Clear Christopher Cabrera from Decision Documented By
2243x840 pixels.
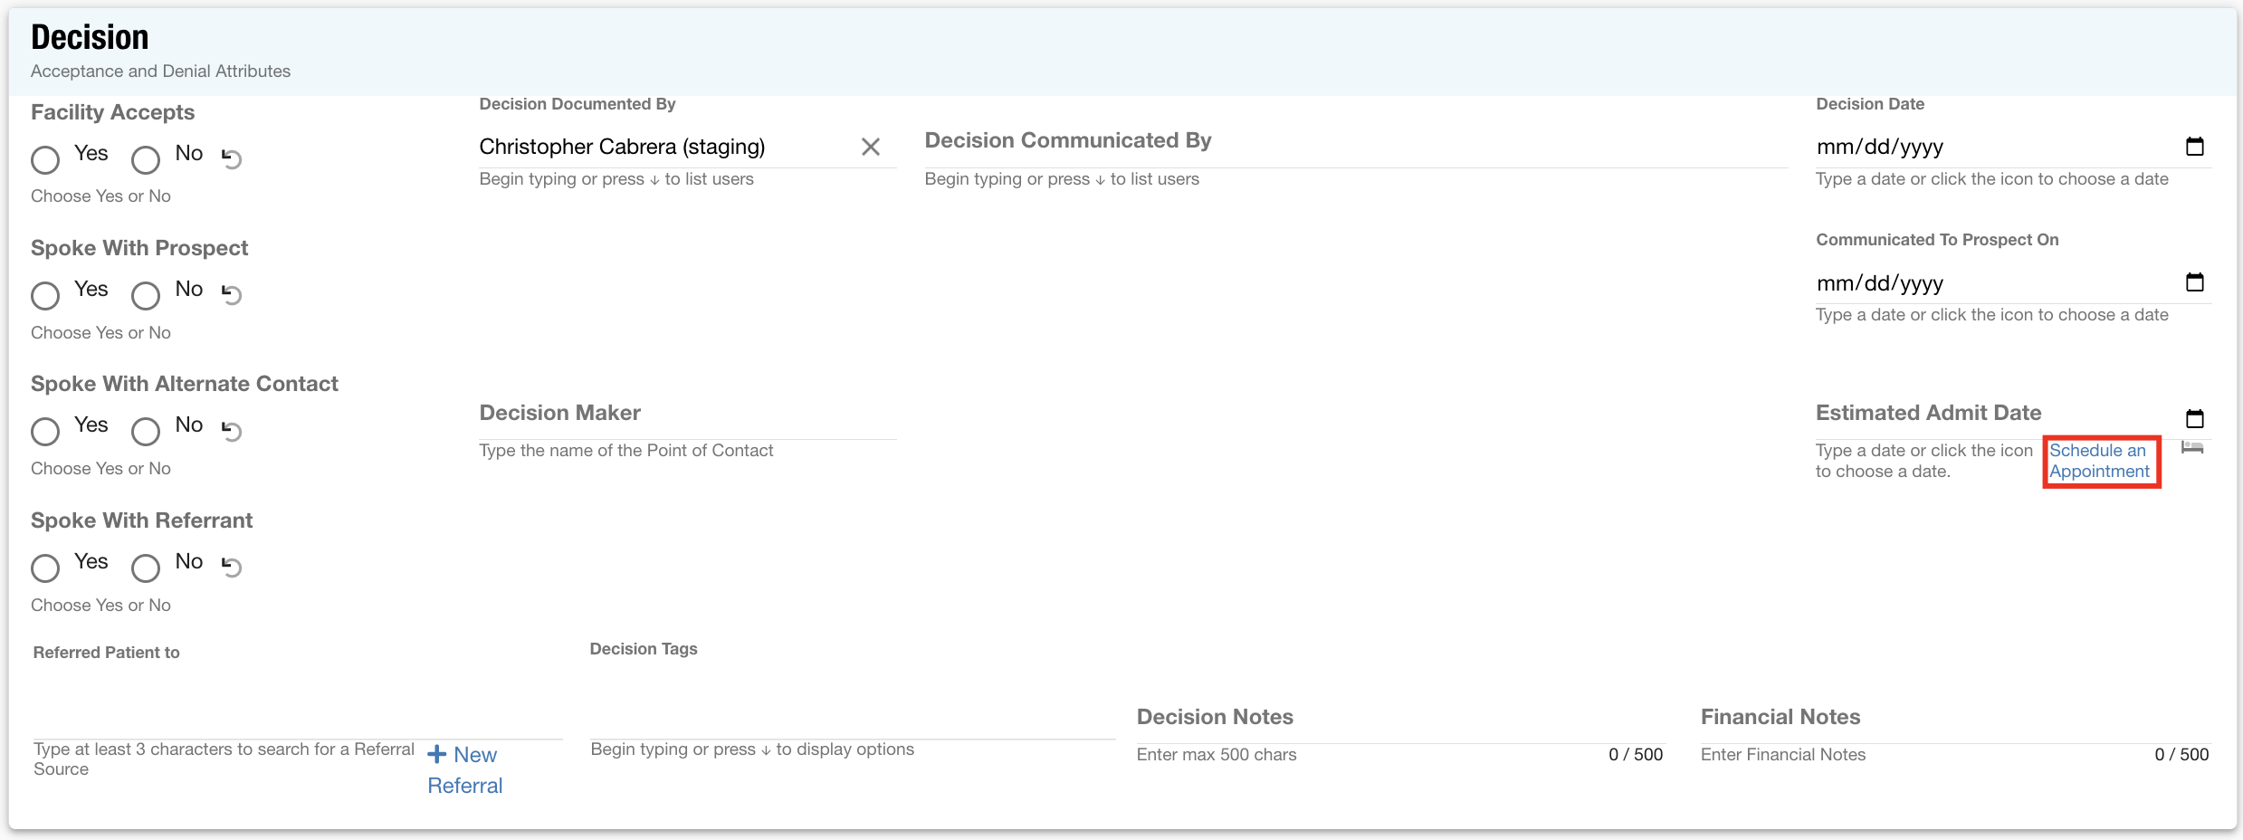pos(870,147)
